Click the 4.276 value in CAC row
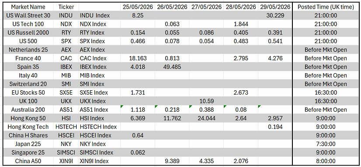 coord(275,58)
